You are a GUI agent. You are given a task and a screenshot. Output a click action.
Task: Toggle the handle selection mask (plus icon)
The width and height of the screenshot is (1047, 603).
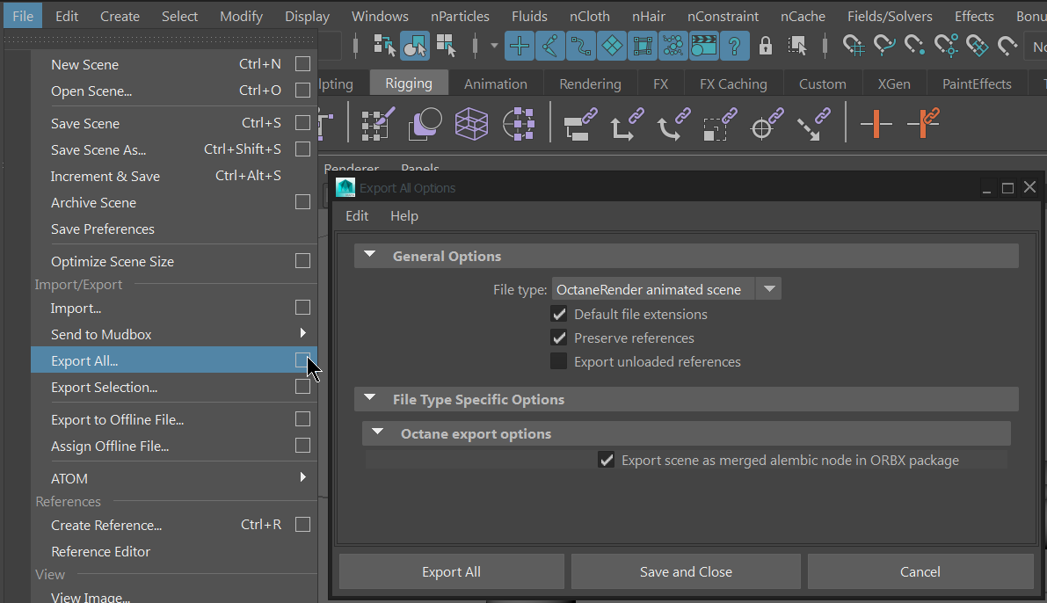[x=519, y=46]
